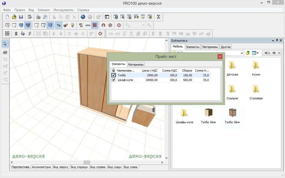285x178 pixels.
Task: Open the Вид menu
Action: pyautogui.click(x=31, y=10)
